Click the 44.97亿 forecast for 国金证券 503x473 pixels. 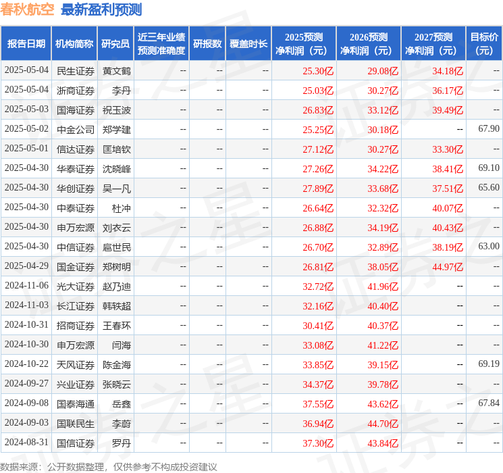448,266
